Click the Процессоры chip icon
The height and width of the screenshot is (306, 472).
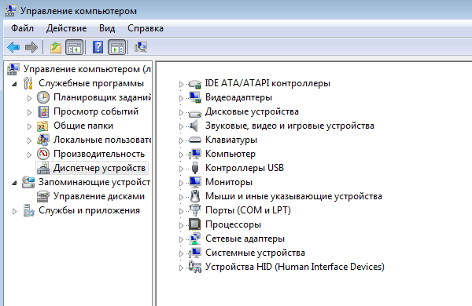coord(195,224)
